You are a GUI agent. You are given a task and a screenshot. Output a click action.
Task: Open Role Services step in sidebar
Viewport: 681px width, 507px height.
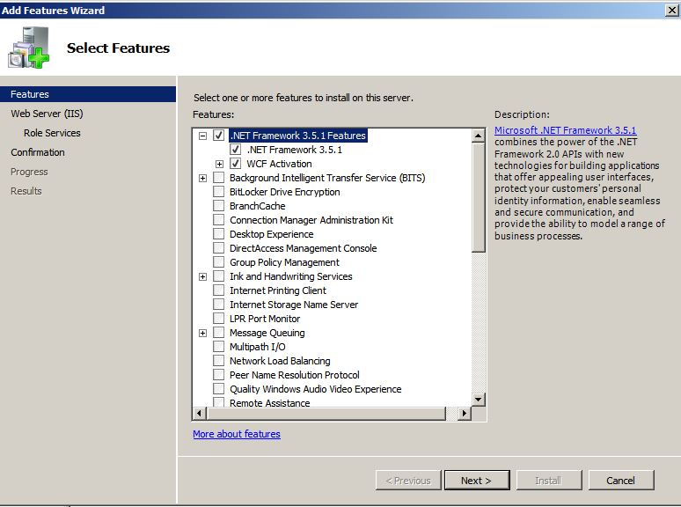pyautogui.click(x=52, y=133)
